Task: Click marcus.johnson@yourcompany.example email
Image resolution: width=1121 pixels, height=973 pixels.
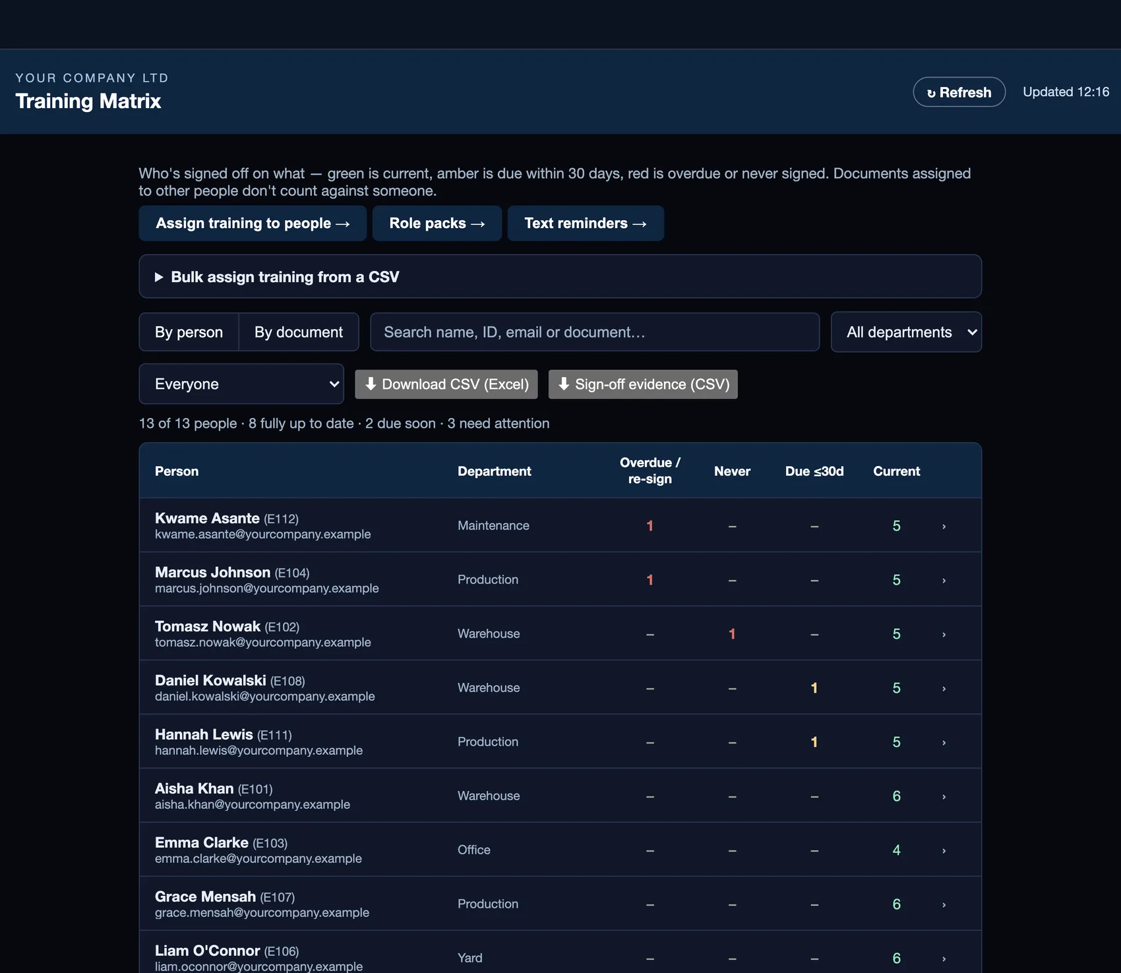Action: pyautogui.click(x=267, y=588)
